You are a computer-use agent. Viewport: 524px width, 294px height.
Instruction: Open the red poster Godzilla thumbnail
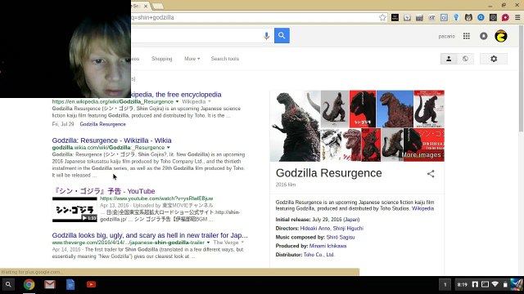coord(363,109)
